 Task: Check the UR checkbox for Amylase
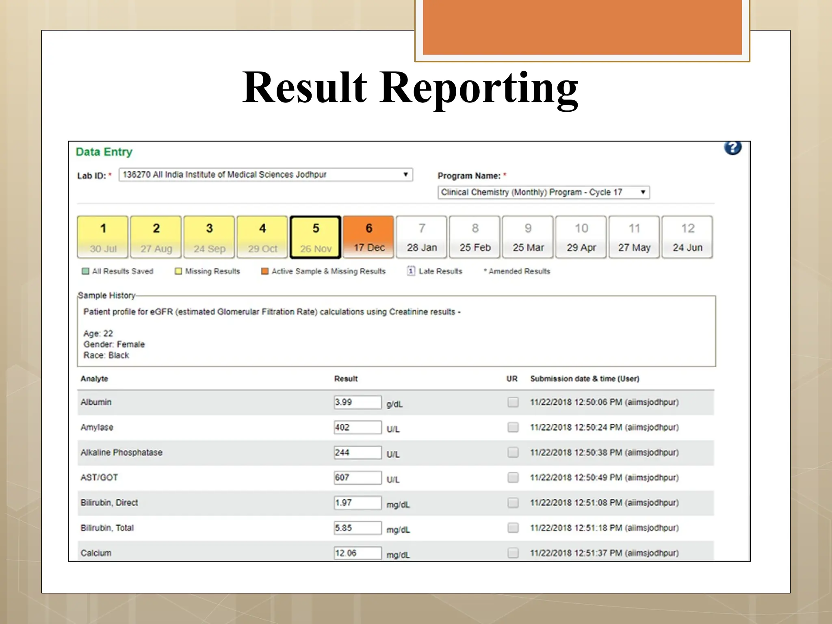[513, 427]
